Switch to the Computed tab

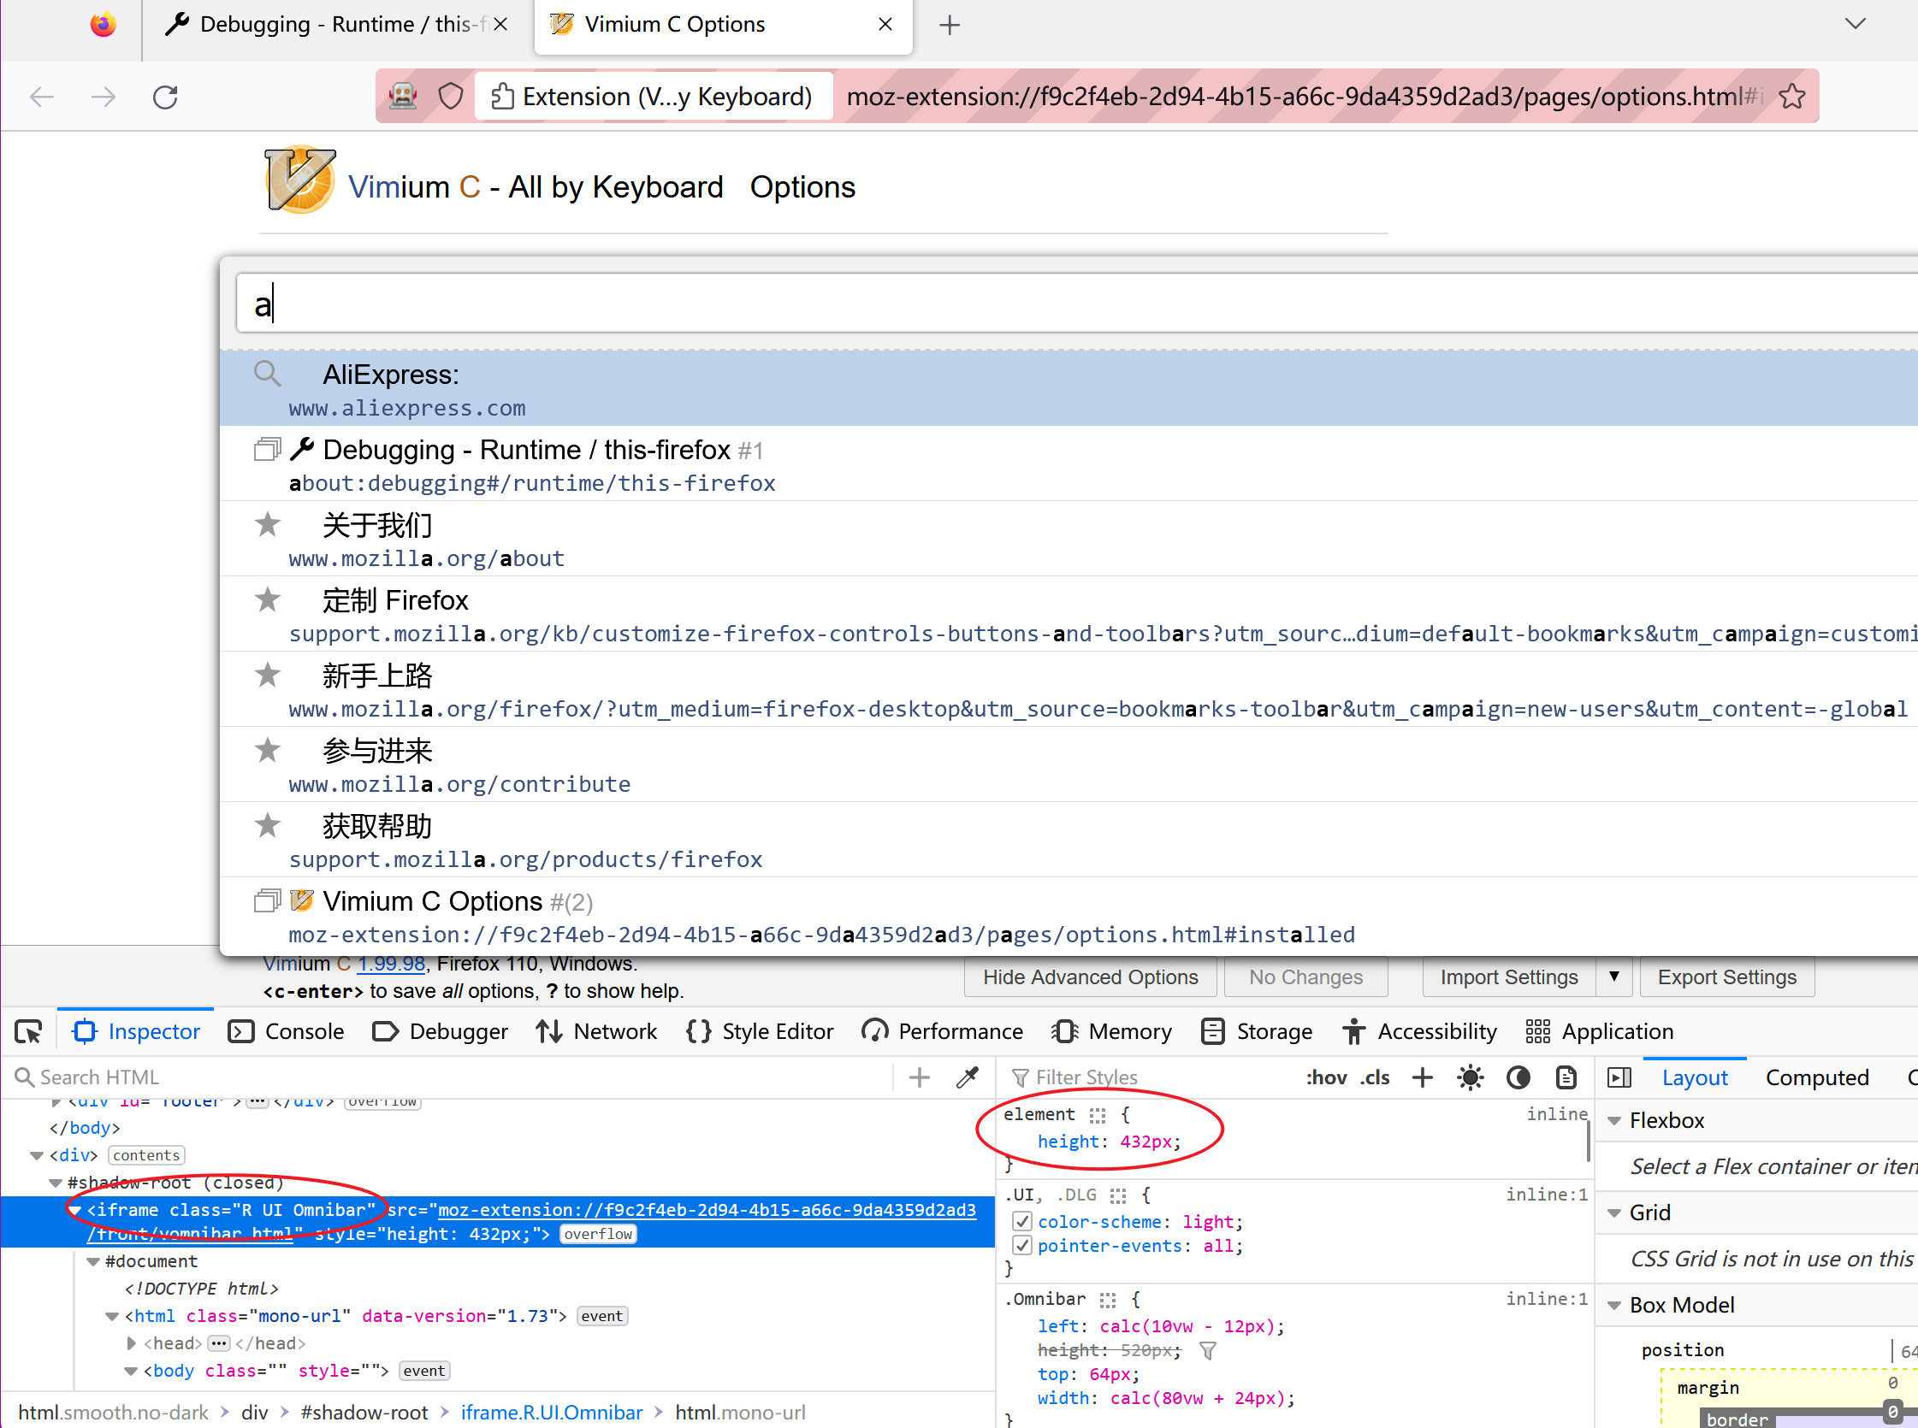1817,1077
